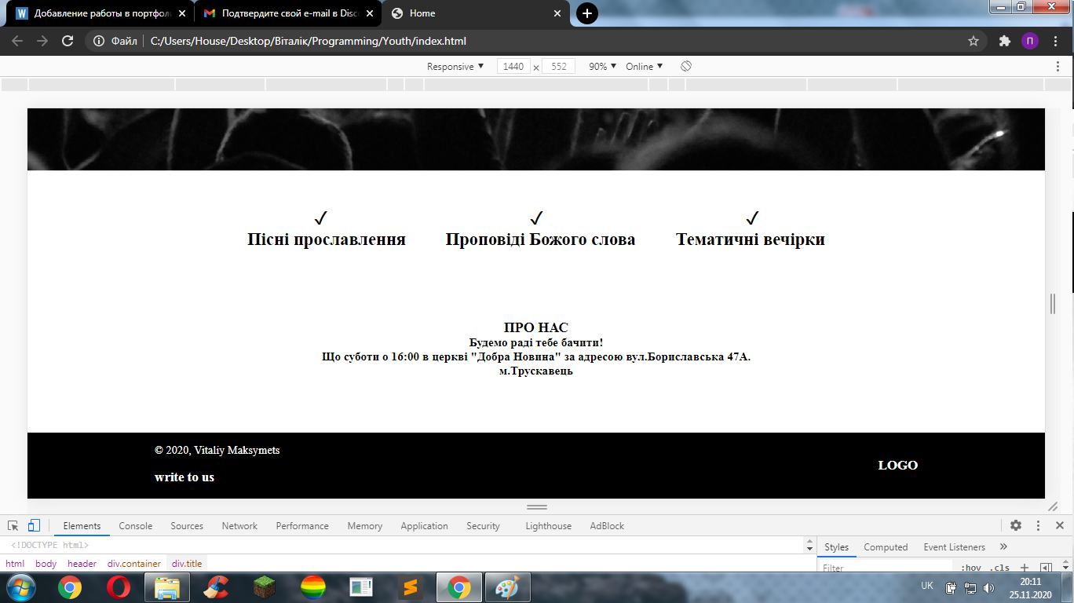Open the Responsive device dropdown

455,67
